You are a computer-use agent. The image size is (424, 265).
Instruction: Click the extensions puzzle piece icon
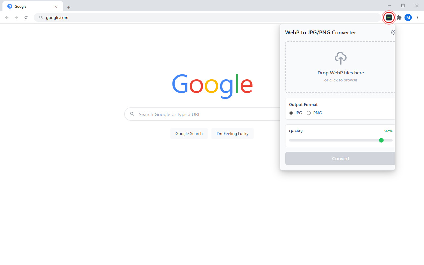[399, 17]
